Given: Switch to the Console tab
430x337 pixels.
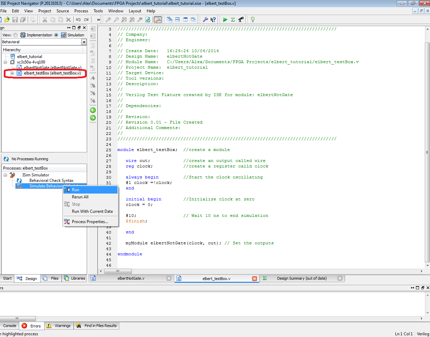Looking at the screenshot, I should click(10, 326).
